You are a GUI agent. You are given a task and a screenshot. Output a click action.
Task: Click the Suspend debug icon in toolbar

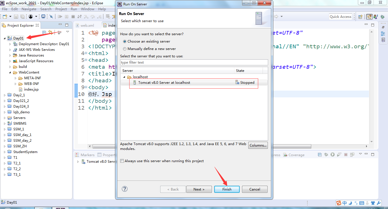click(66, 17)
